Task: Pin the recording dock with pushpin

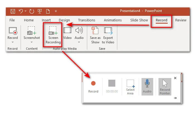Action: coord(175,98)
